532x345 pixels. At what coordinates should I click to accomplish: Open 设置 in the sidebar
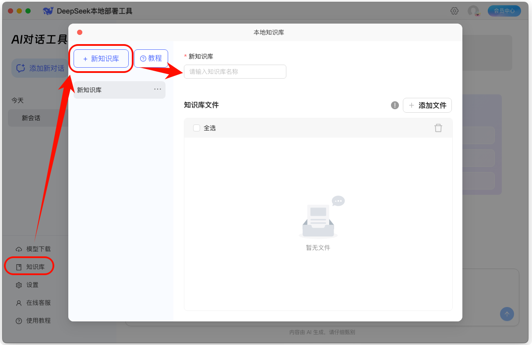pyautogui.click(x=27, y=285)
